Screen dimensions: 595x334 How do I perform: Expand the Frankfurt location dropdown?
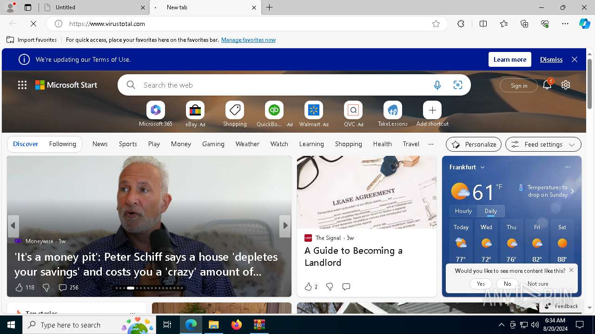pyautogui.click(x=483, y=167)
